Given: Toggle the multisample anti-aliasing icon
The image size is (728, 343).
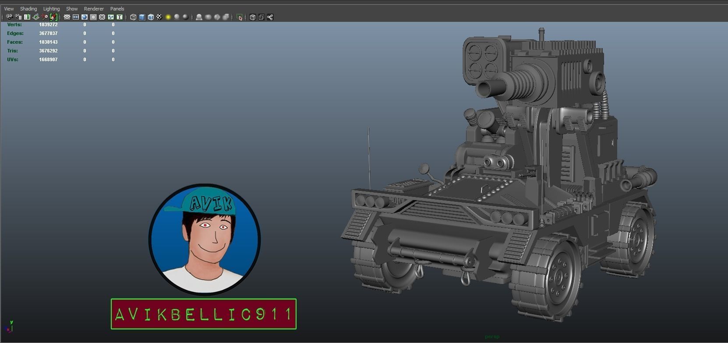Looking at the screenshot, I should (x=217, y=17).
